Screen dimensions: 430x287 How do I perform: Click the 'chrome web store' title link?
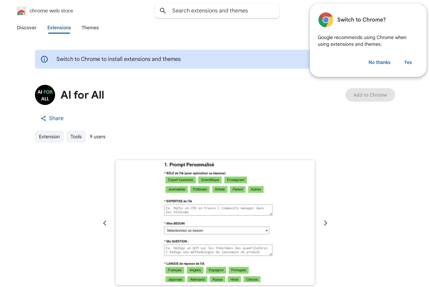point(51,11)
